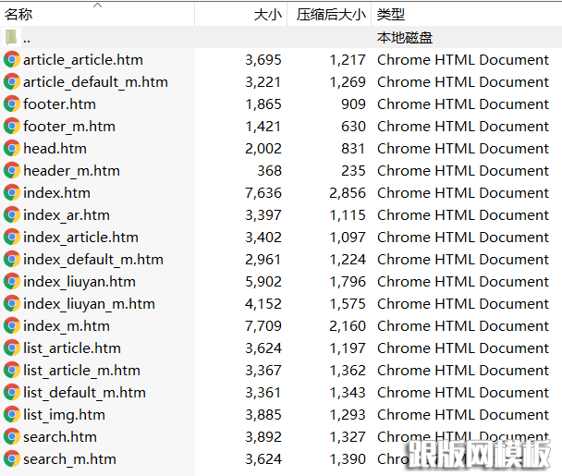This screenshot has height=476, width=562.
Task: Select the file article_default_m.htm
Action: click(x=95, y=81)
